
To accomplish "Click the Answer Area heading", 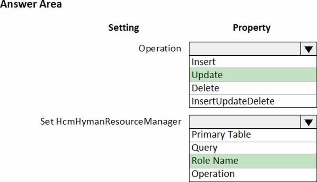I will [x=32, y=5].
